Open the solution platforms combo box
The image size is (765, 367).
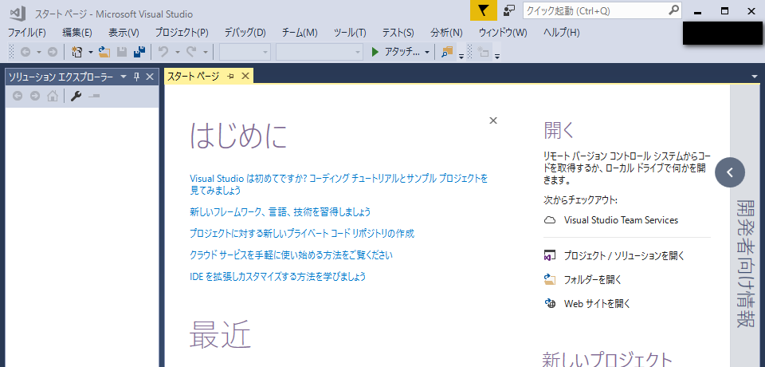(320, 52)
